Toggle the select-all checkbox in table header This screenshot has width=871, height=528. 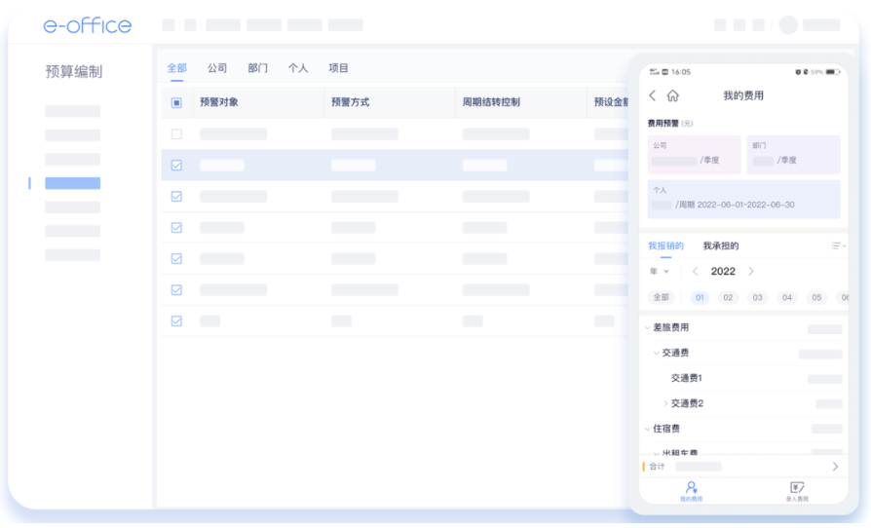pyautogui.click(x=176, y=102)
